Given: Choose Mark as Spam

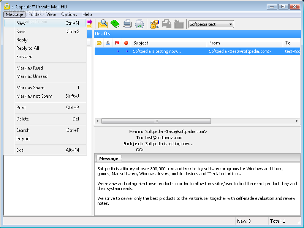Looking at the screenshot, I should click(x=45, y=88).
